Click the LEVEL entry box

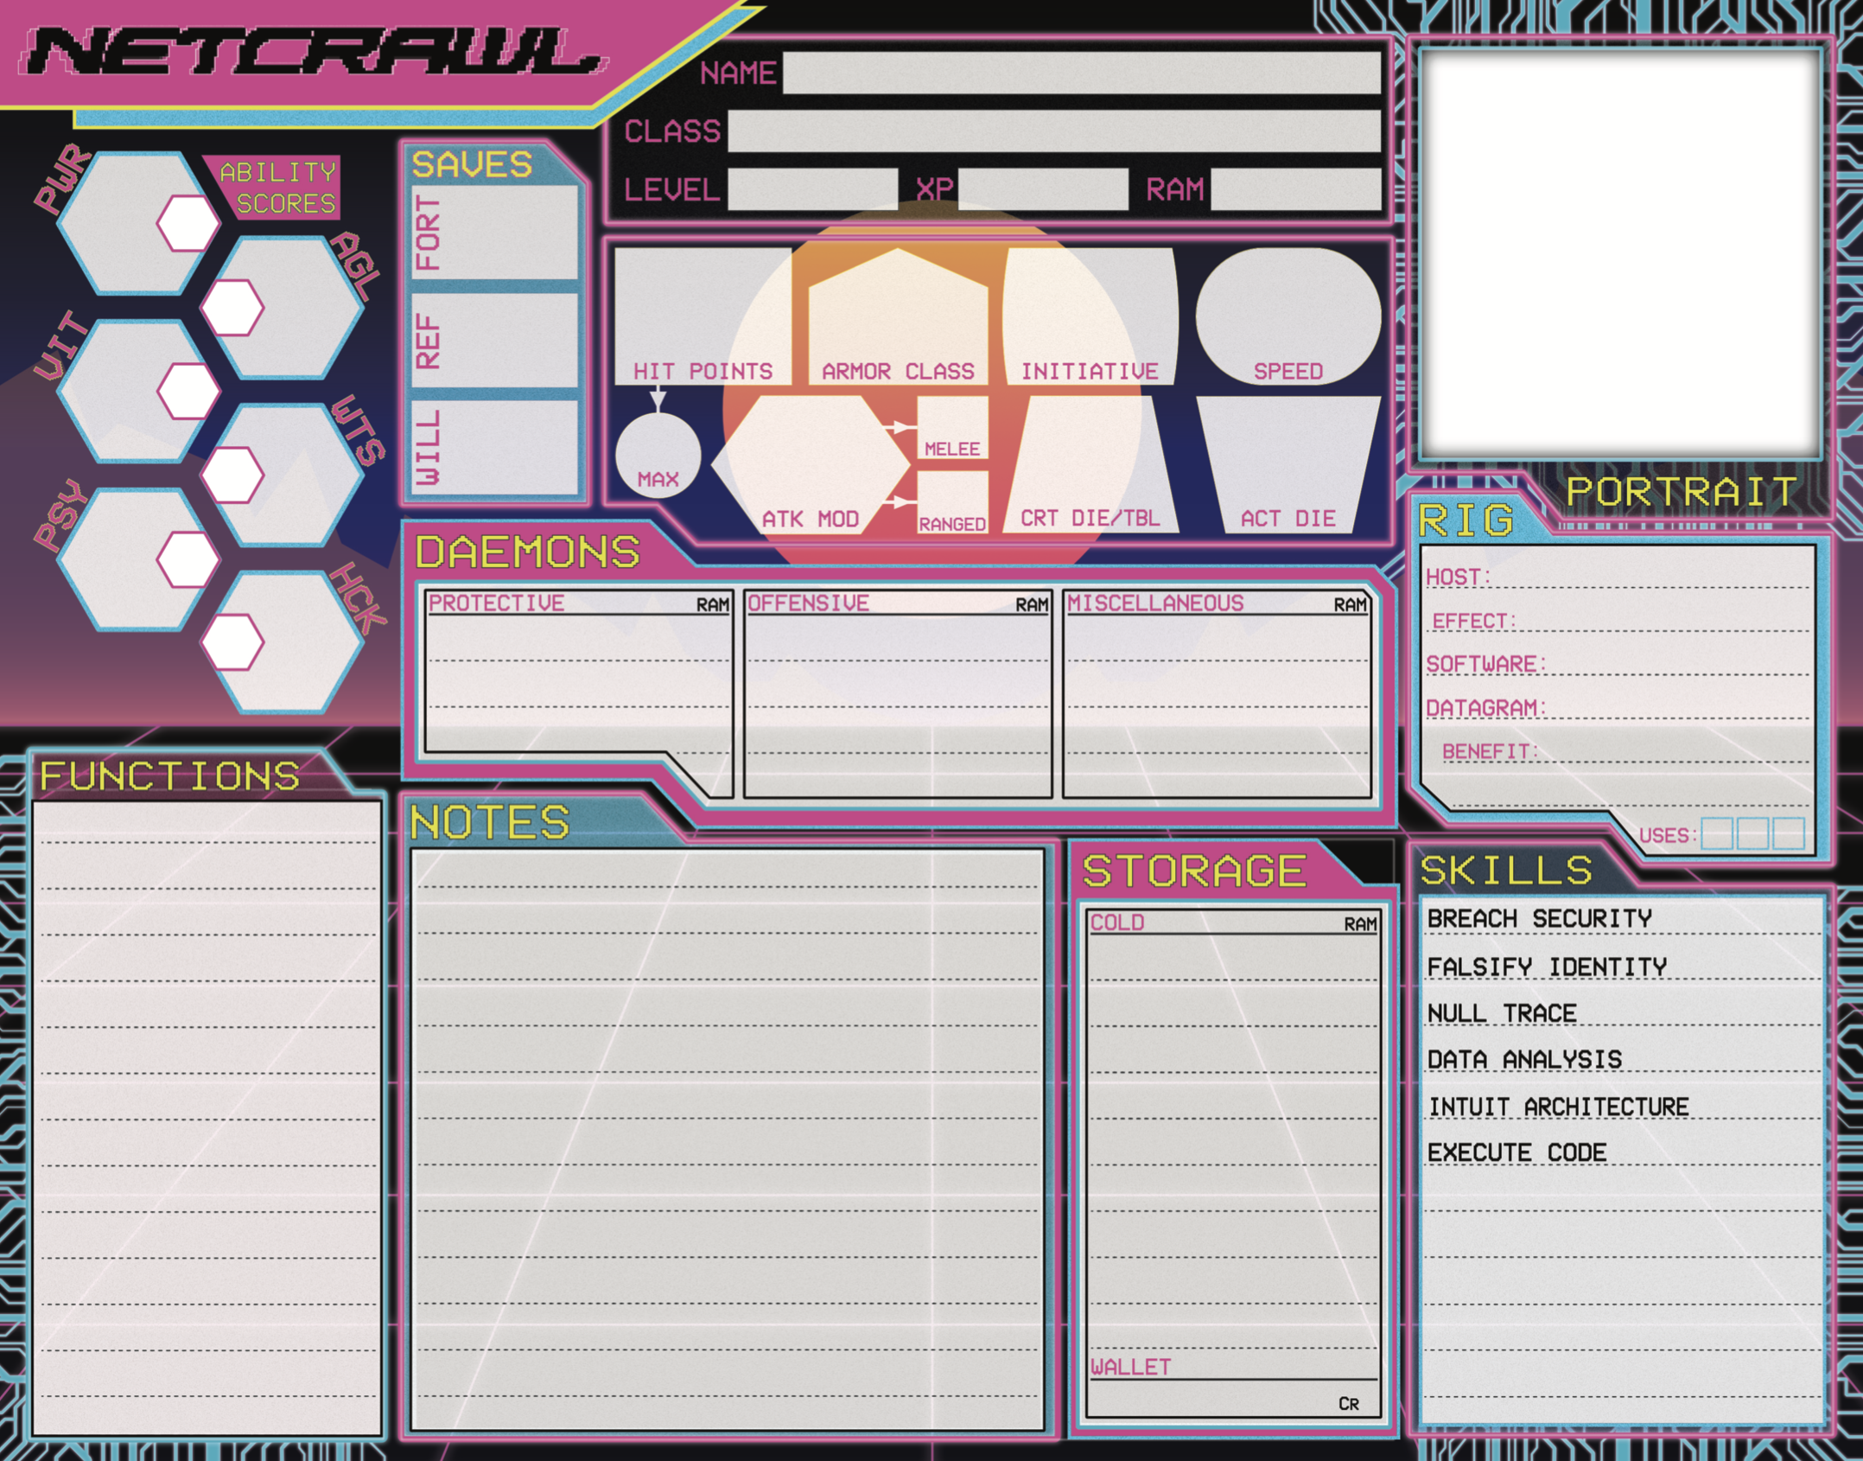(811, 189)
